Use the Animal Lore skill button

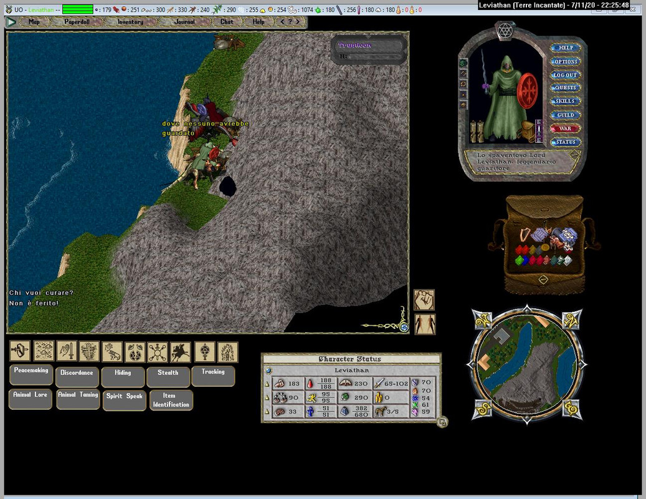30,399
